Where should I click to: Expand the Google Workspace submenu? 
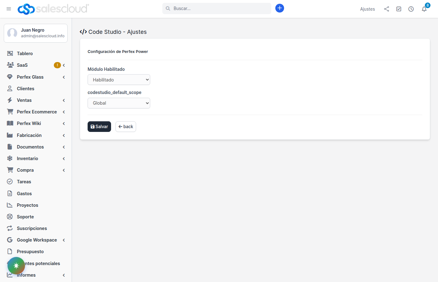64,240
